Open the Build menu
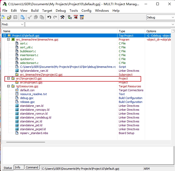The width and height of the screenshot is (175, 171). pyautogui.click(x=35, y=11)
